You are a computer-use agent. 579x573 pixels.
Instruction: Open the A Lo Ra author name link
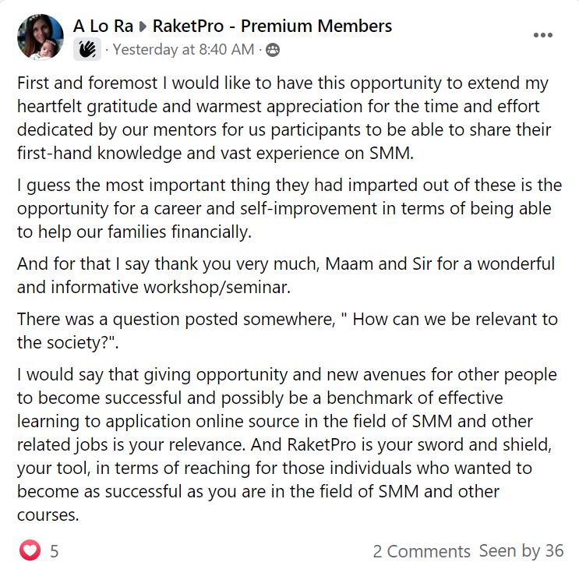click(103, 27)
